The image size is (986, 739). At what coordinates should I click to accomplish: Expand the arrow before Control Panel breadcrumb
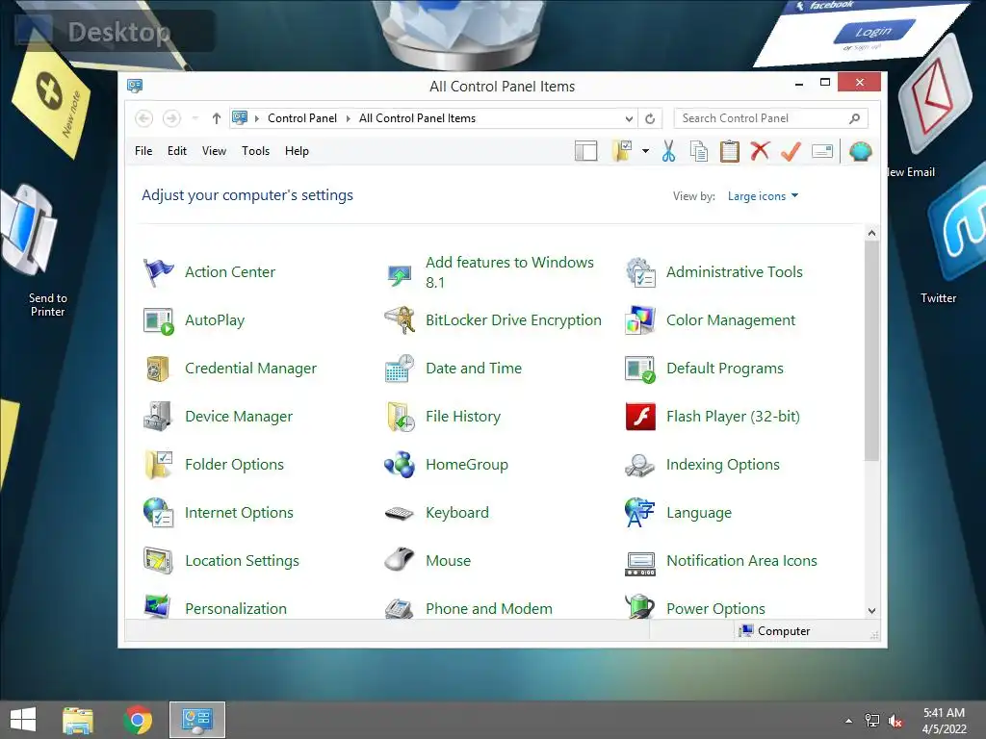point(256,118)
